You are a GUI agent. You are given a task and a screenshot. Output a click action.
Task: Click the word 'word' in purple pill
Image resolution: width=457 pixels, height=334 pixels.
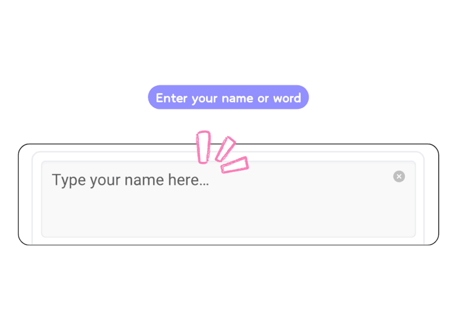click(x=287, y=98)
